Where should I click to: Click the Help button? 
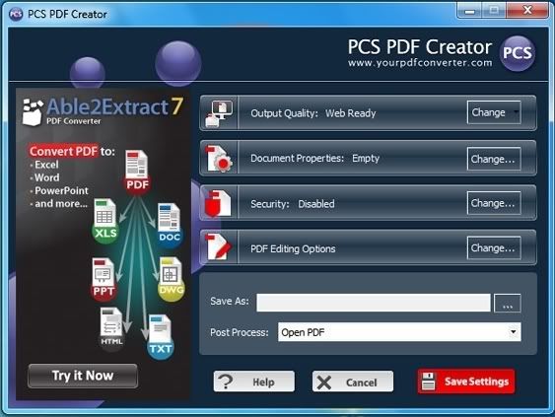(x=253, y=382)
